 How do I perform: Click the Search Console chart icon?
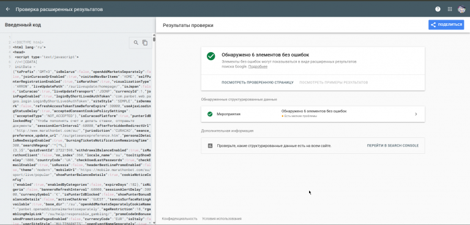click(x=210, y=146)
